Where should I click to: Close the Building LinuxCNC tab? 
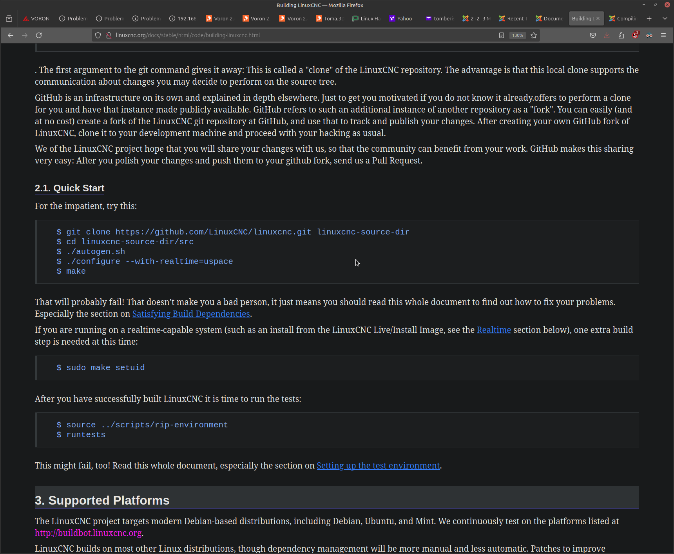[x=598, y=18]
